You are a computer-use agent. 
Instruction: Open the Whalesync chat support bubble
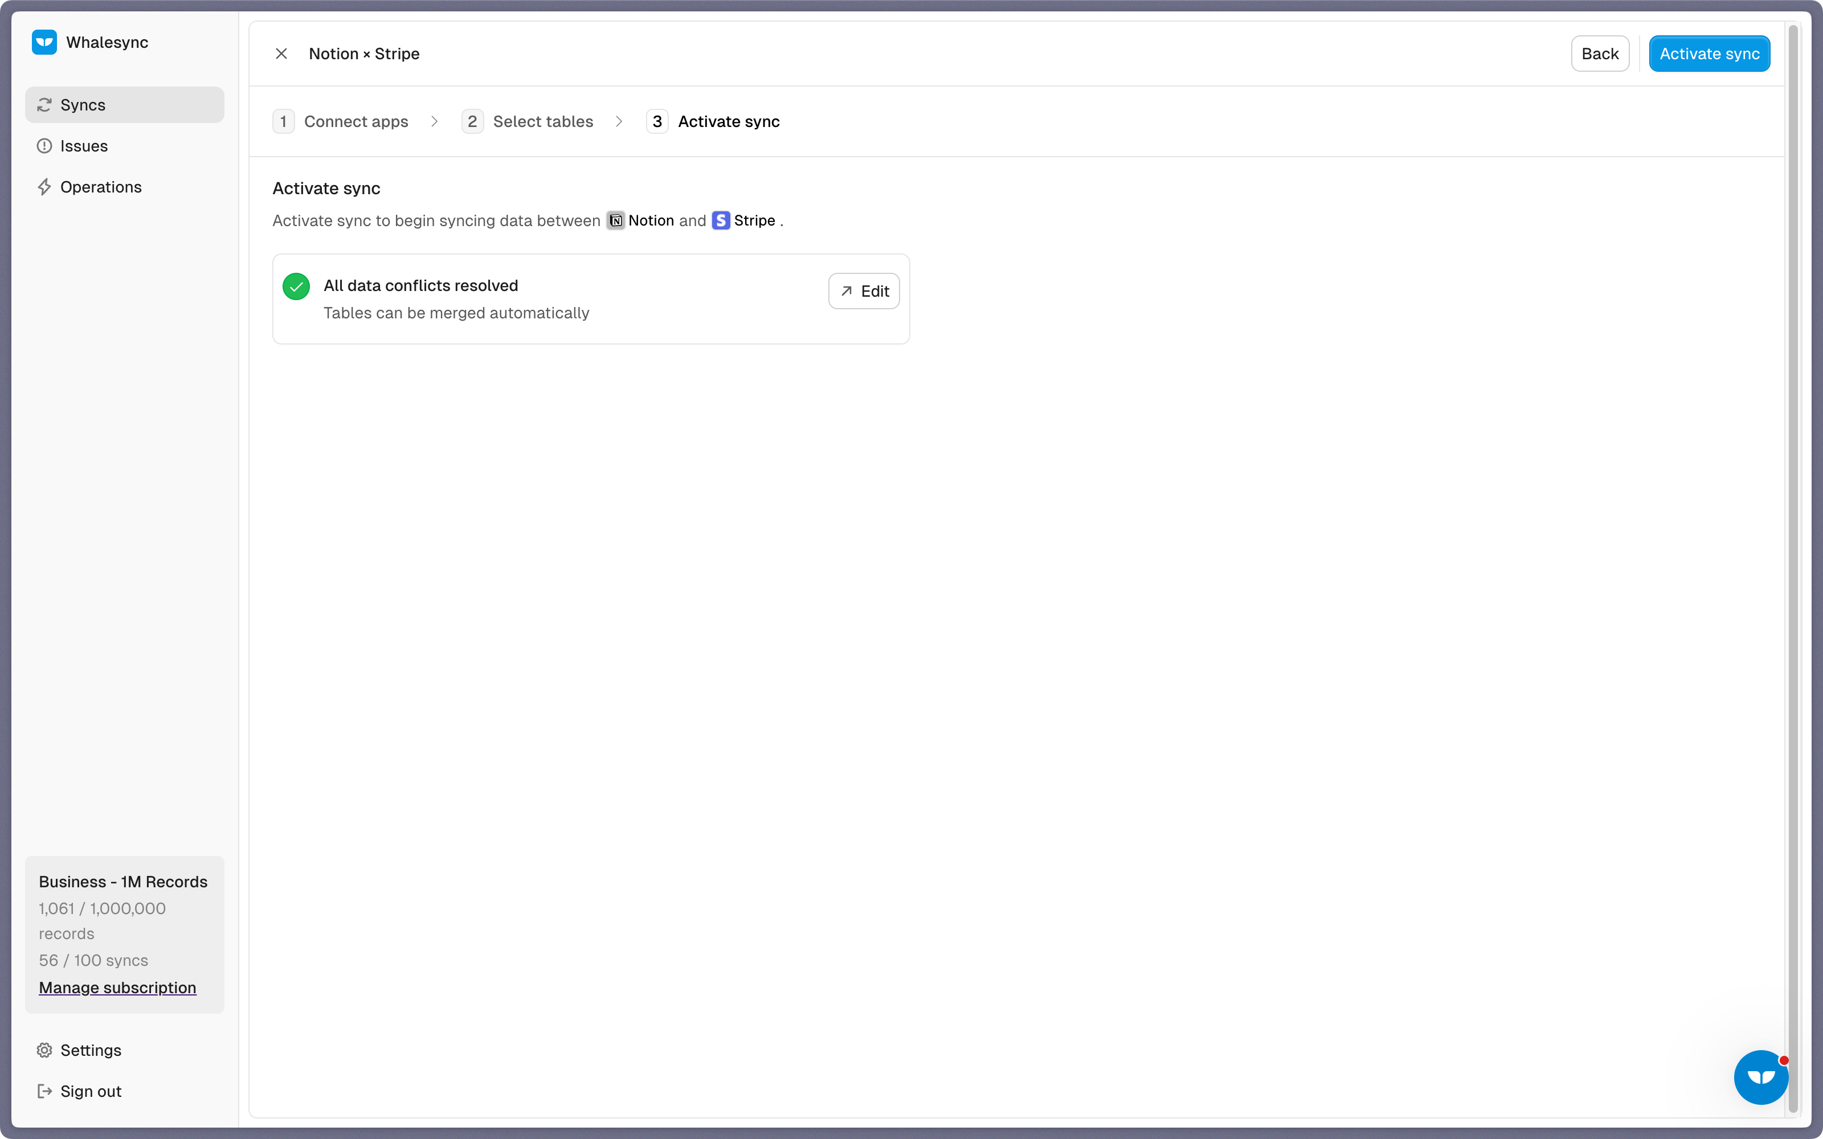pos(1761,1077)
